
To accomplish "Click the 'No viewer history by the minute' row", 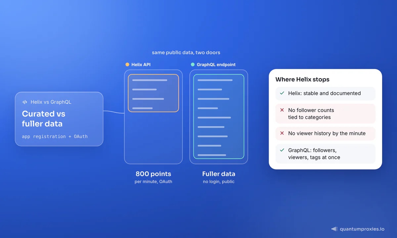I will tap(325, 134).
